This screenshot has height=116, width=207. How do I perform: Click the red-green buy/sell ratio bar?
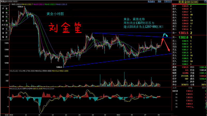[189, 4]
